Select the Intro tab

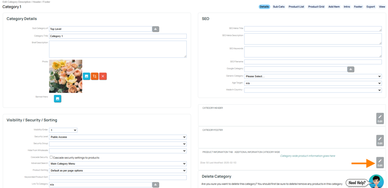347,7
